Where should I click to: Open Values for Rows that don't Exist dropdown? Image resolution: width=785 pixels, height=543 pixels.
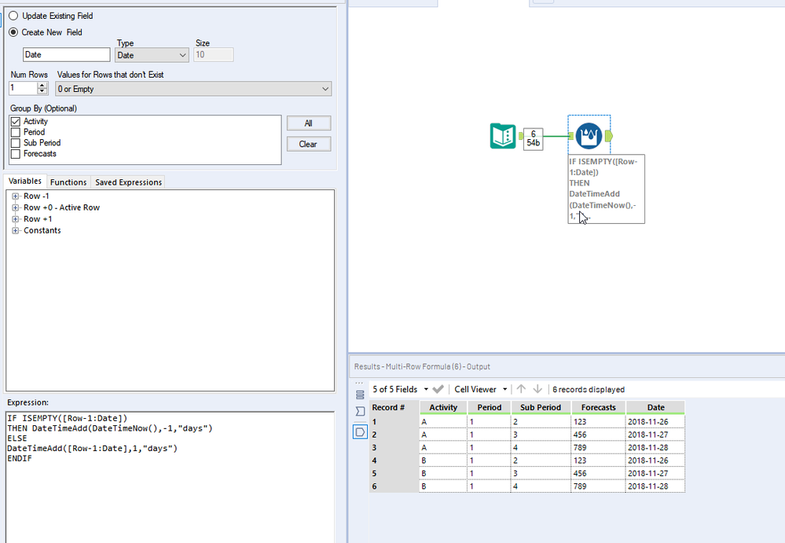tap(193, 89)
